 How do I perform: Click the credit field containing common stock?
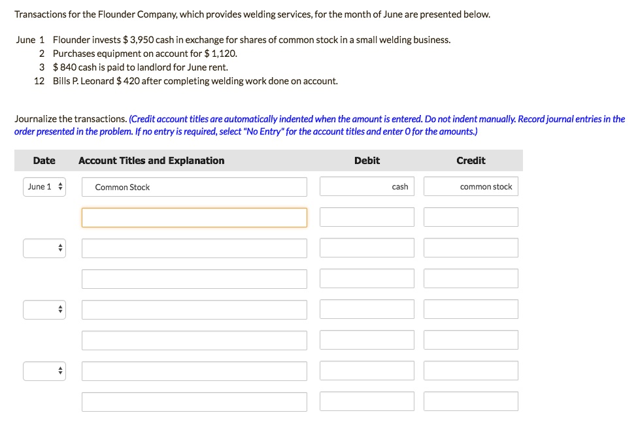pyautogui.click(x=471, y=186)
